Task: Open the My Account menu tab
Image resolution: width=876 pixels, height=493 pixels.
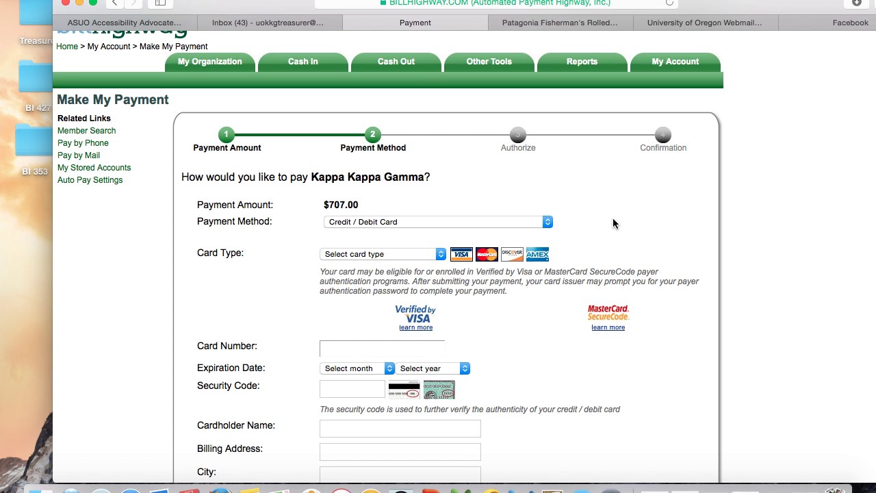Action: [x=675, y=62]
